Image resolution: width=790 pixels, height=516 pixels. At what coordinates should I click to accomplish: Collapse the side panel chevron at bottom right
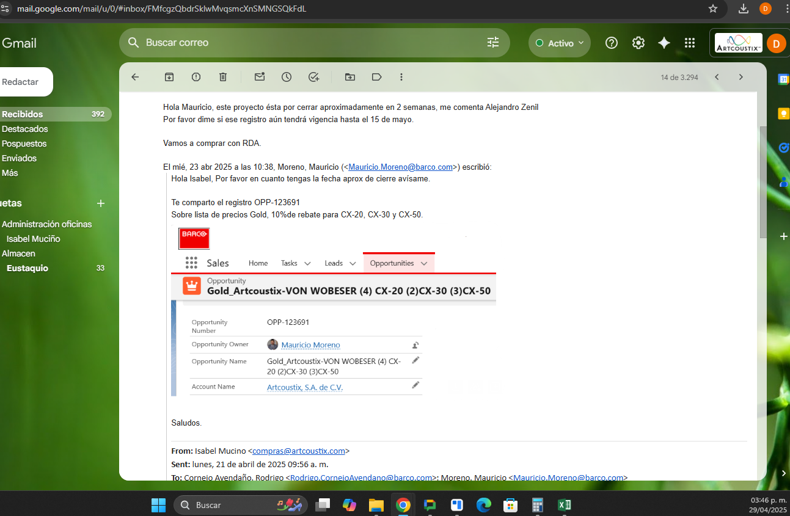click(784, 473)
